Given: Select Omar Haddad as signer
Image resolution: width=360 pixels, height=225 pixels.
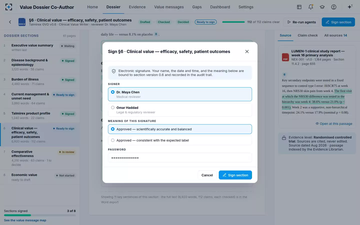Looking at the screenshot, I should coord(180,110).
